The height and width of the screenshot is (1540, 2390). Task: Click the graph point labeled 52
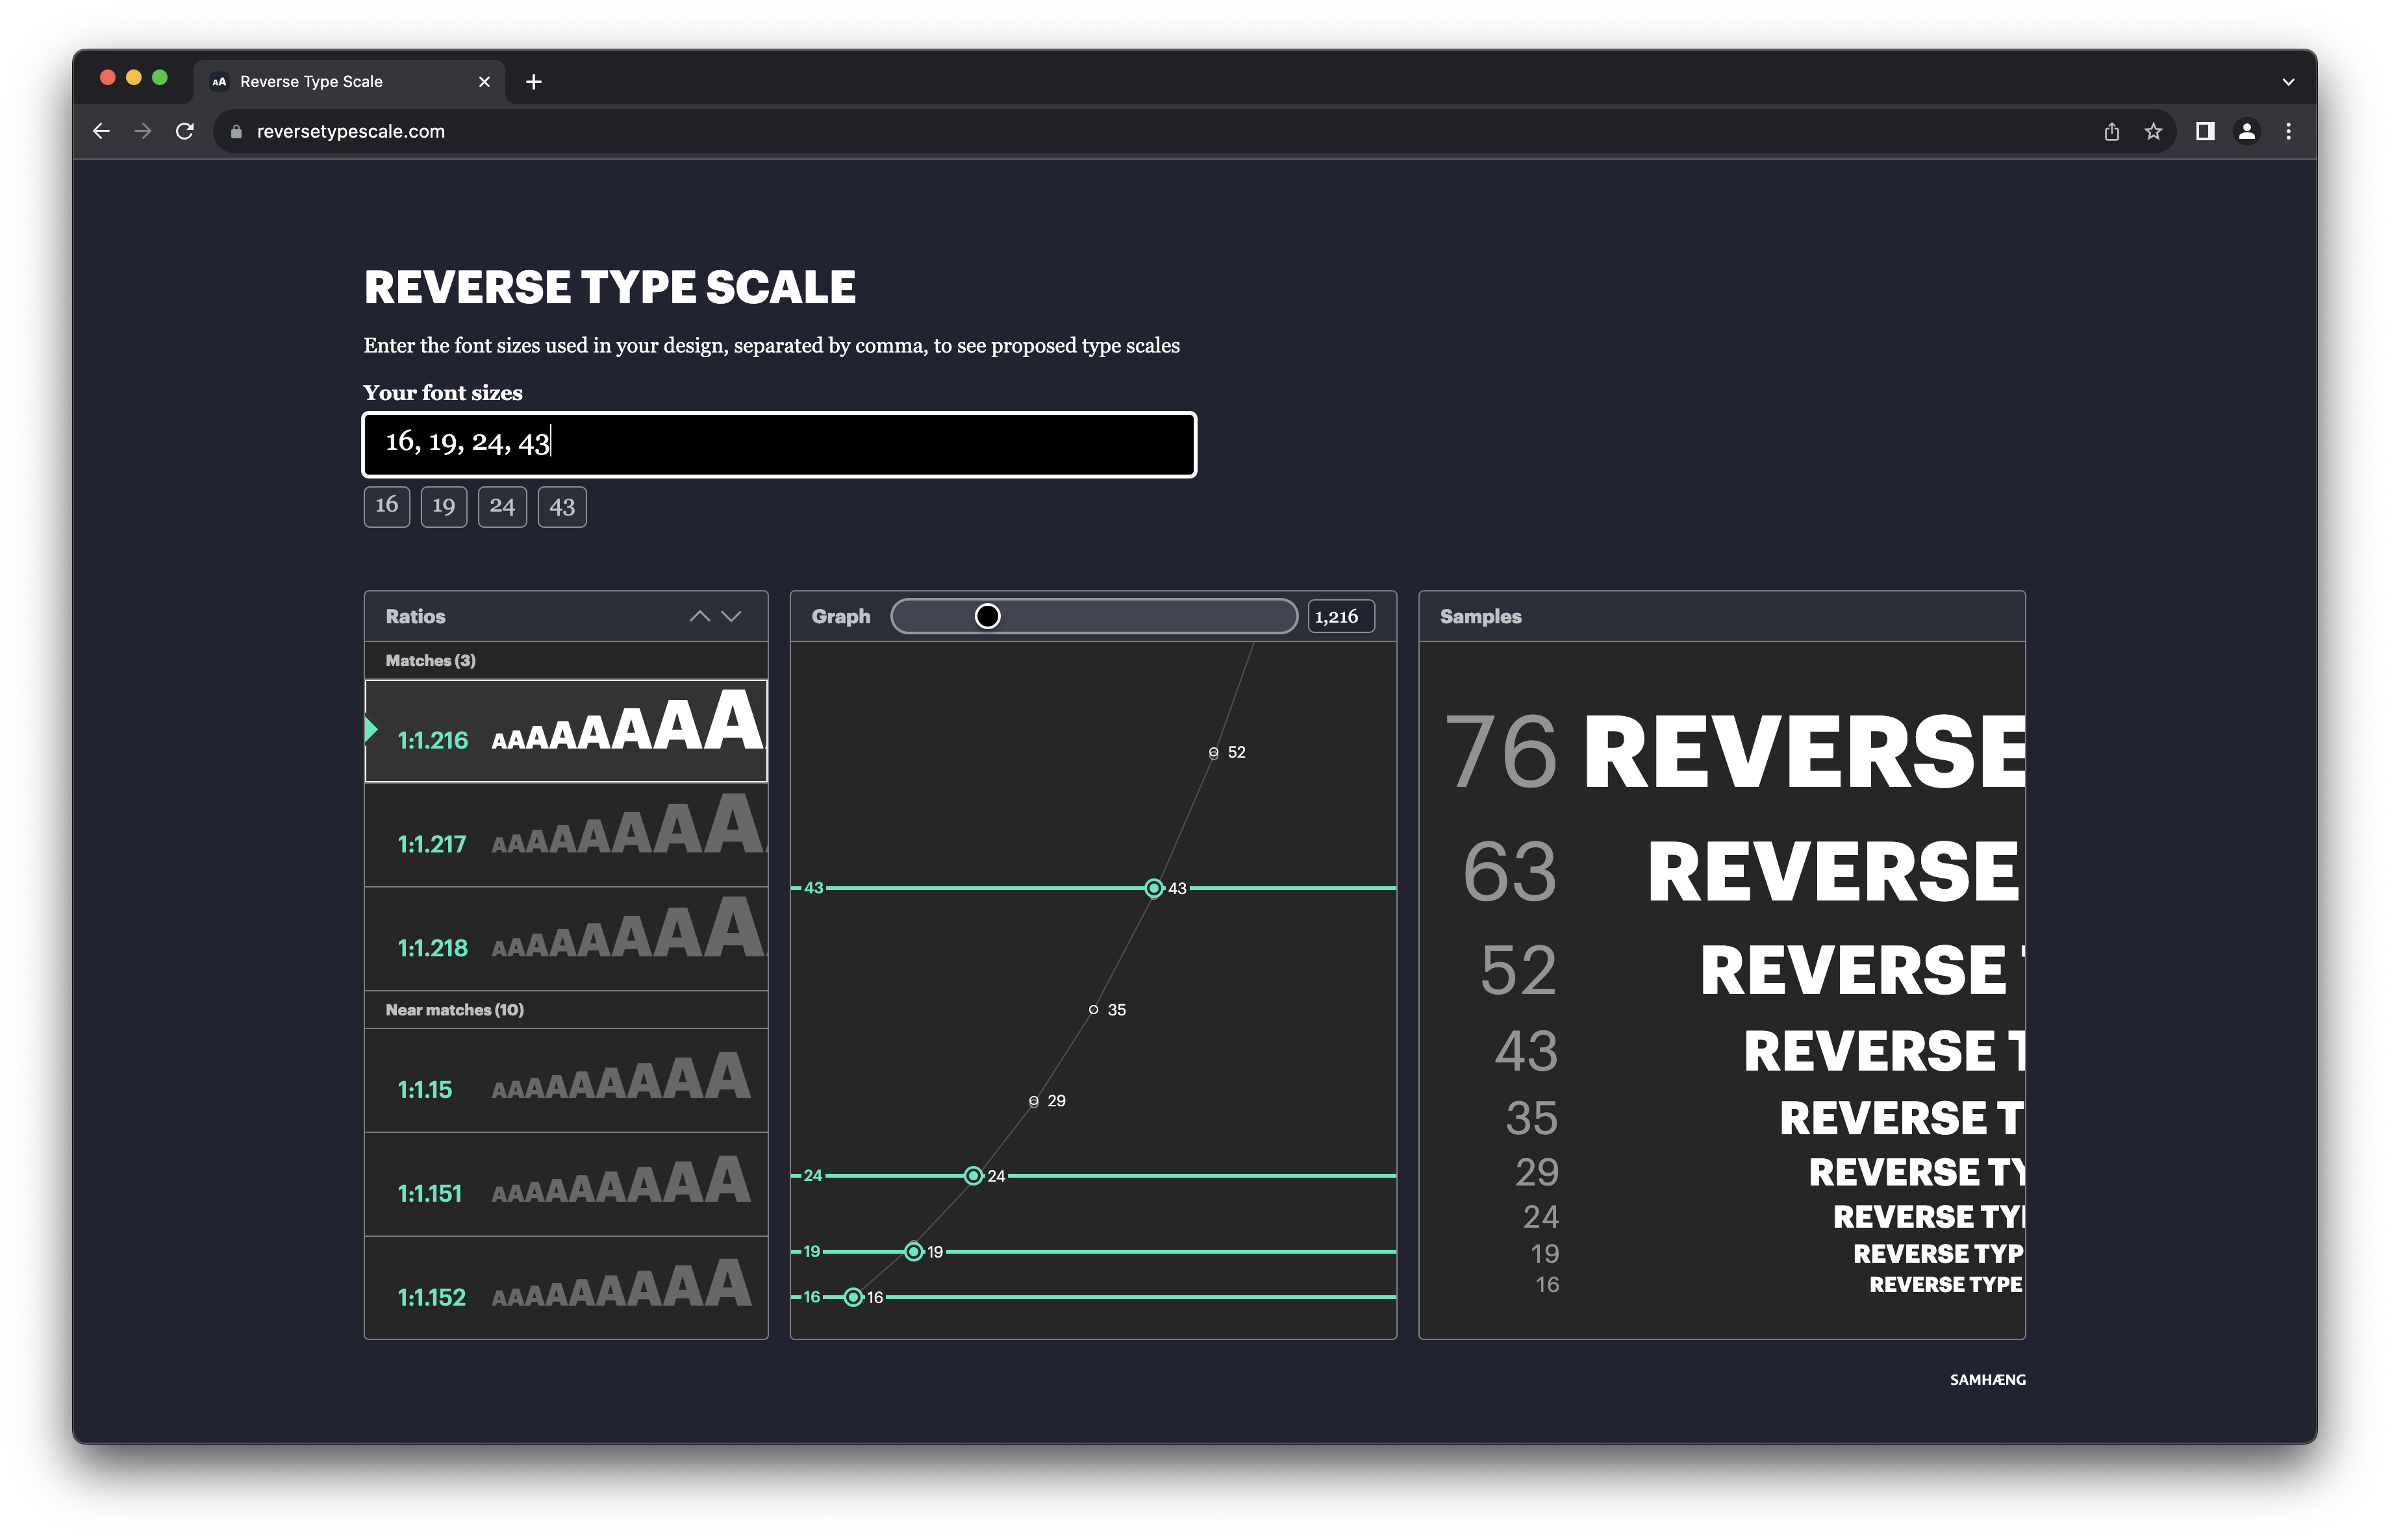pos(1213,752)
